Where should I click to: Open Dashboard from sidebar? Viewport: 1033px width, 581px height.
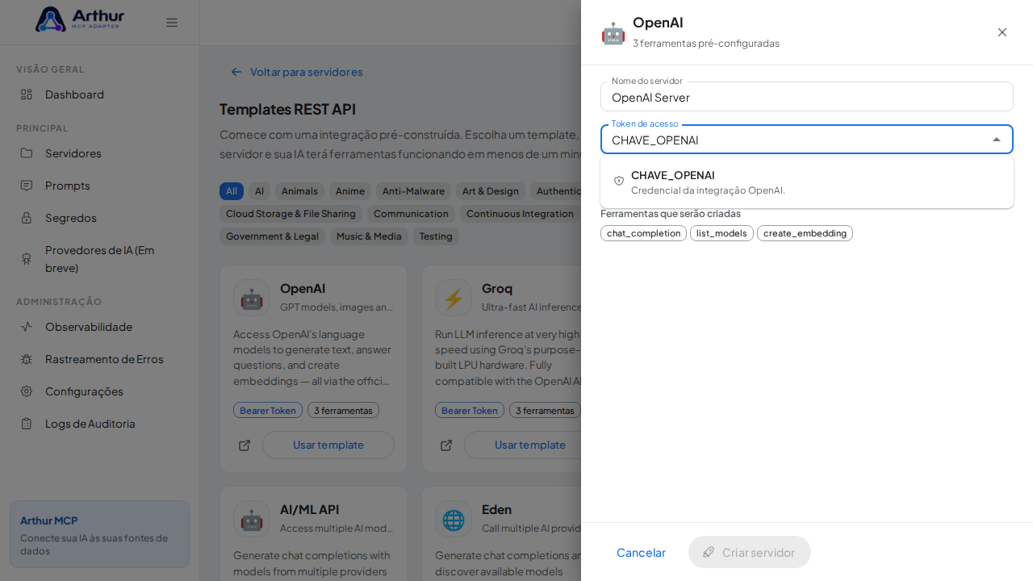tap(99, 94)
